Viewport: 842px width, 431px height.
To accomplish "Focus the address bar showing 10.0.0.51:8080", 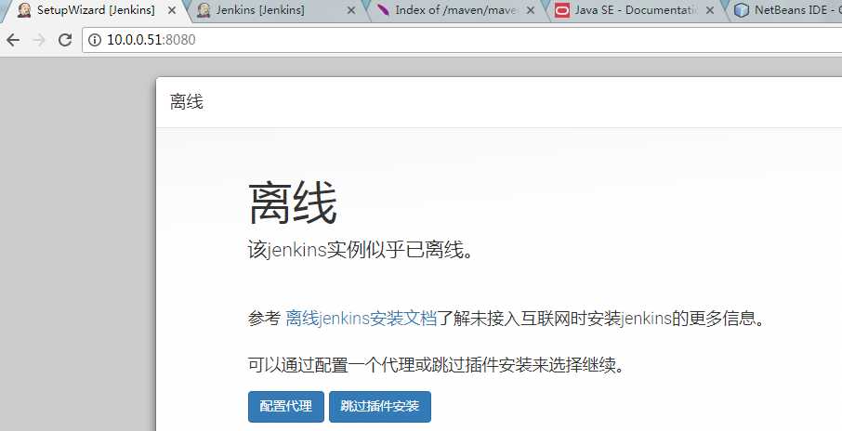I will (x=462, y=40).
